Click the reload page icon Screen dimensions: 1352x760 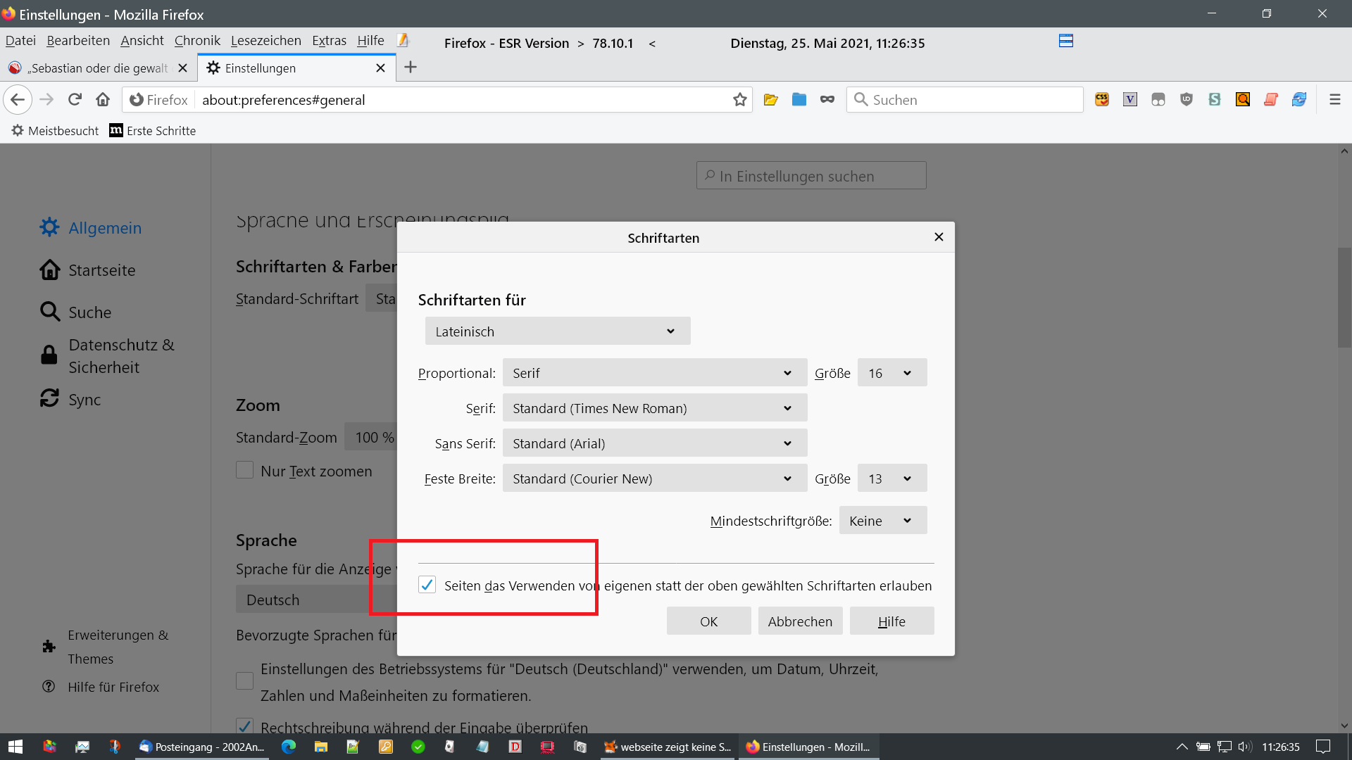pyautogui.click(x=75, y=100)
